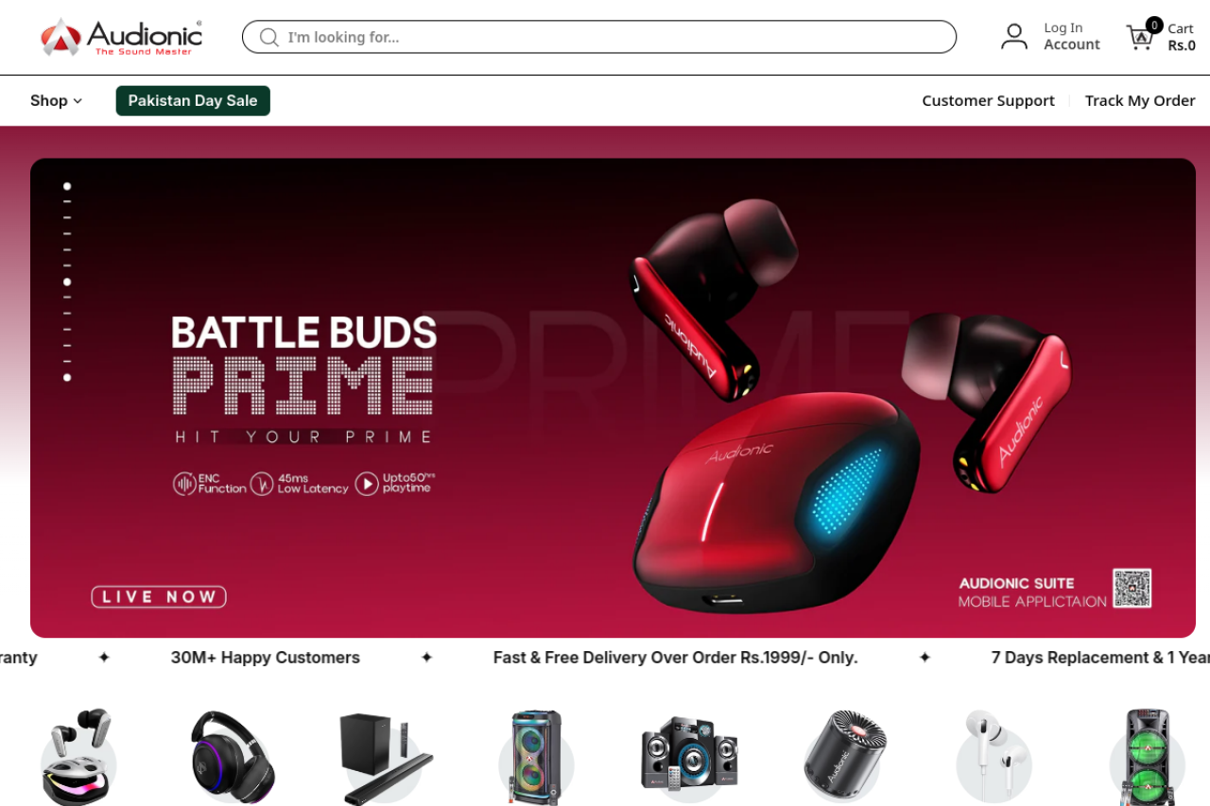This screenshot has width=1210, height=806.
Task: Expand the Shop dropdown menu
Action: [x=56, y=101]
